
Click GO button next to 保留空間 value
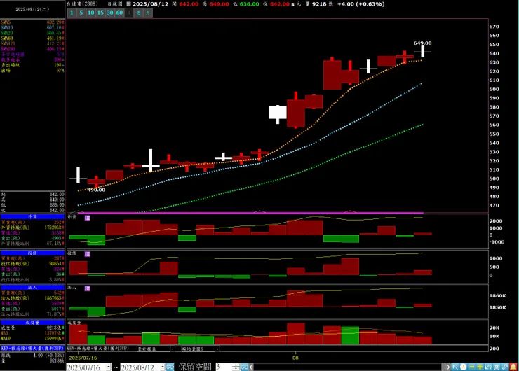[x=245, y=367]
